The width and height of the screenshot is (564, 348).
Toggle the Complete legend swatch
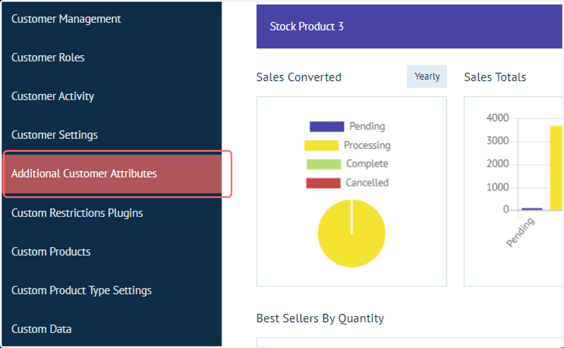click(324, 164)
